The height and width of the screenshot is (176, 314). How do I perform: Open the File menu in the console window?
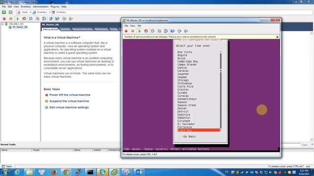pos(126,26)
